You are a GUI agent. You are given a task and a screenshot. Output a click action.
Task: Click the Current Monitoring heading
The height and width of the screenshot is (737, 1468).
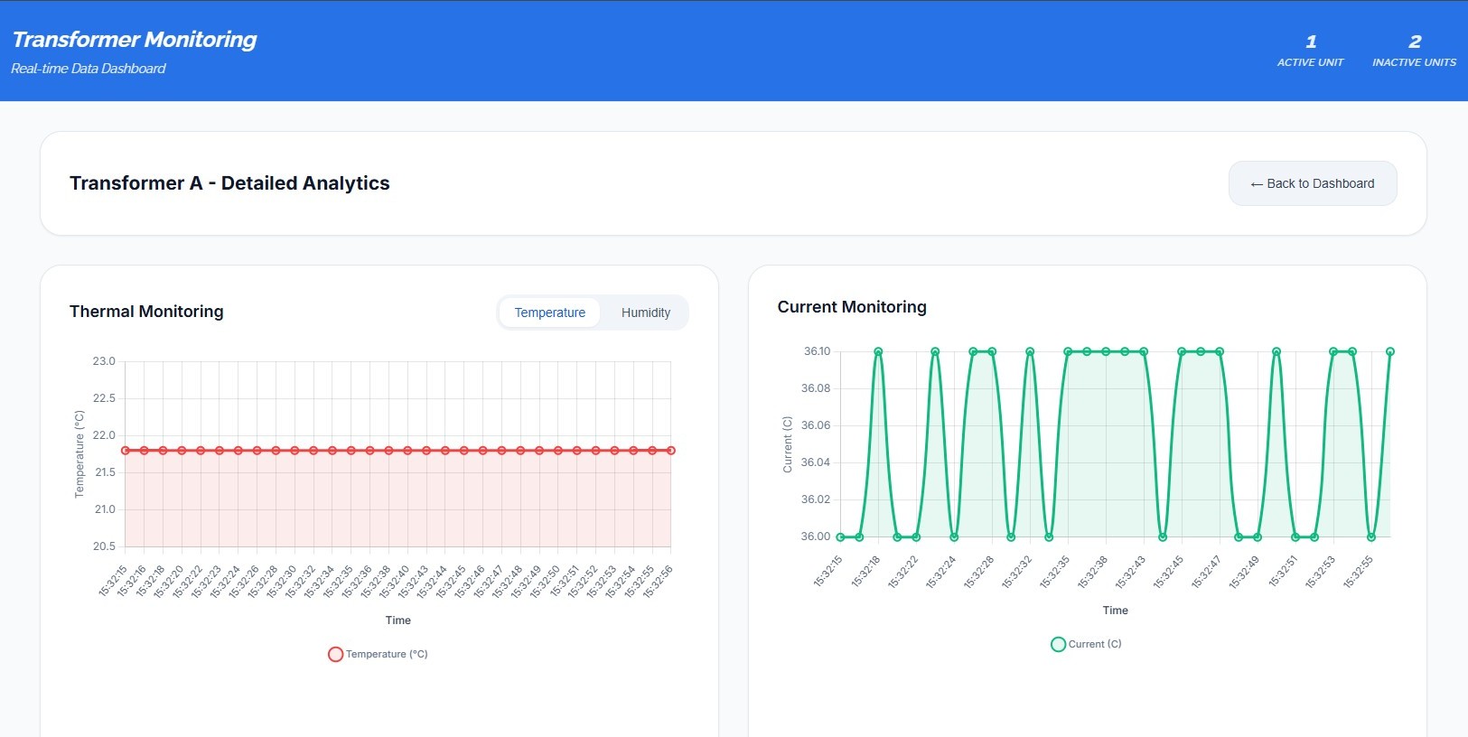(x=852, y=307)
